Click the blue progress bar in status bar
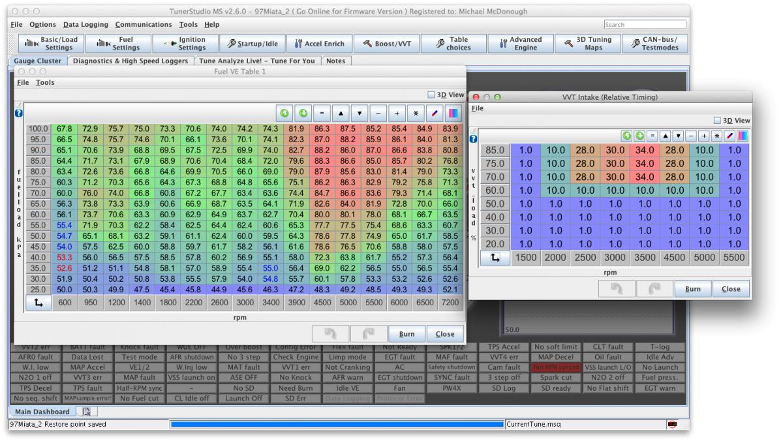This screenshot has width=783, height=441. click(337, 425)
